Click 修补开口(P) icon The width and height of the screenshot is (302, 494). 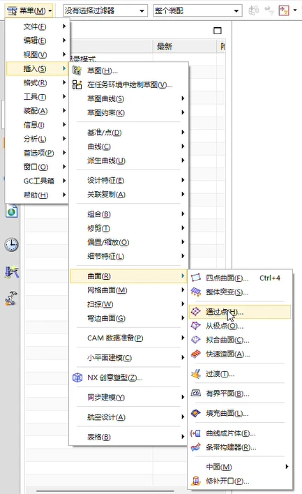click(196, 481)
